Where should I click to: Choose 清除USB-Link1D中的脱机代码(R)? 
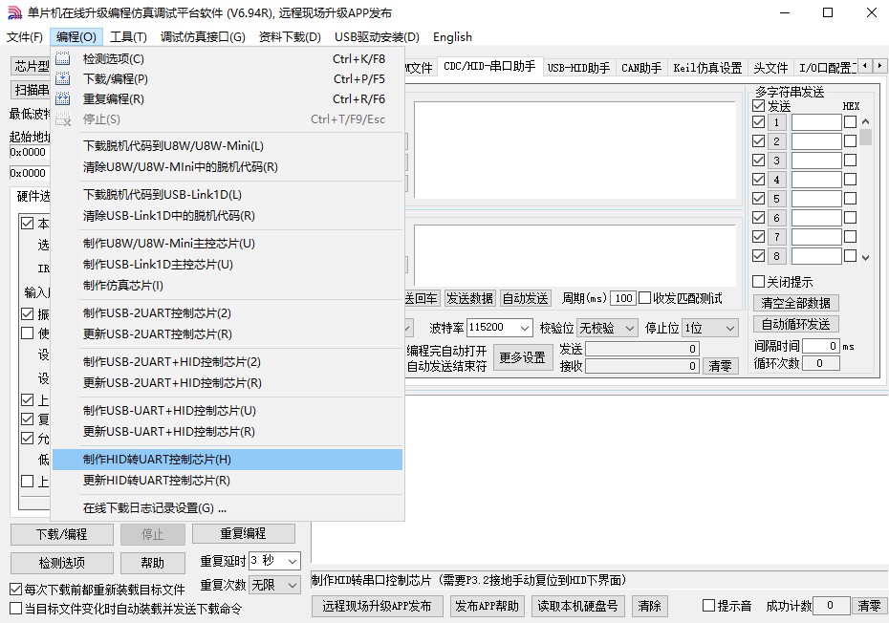(228, 215)
